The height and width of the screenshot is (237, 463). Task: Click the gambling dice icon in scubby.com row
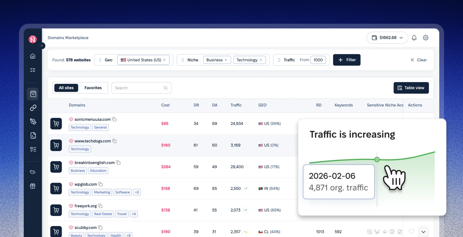(x=370, y=232)
